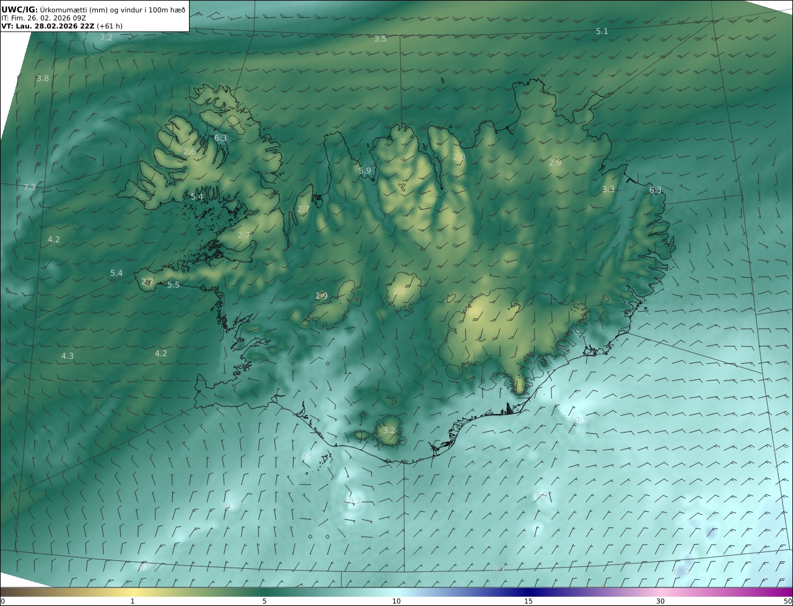793x606 pixels.
Task: Click the 1 tick on the color scale
Action: (133, 601)
